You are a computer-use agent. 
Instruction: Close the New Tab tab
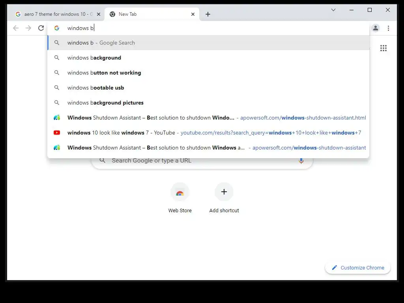pos(193,14)
